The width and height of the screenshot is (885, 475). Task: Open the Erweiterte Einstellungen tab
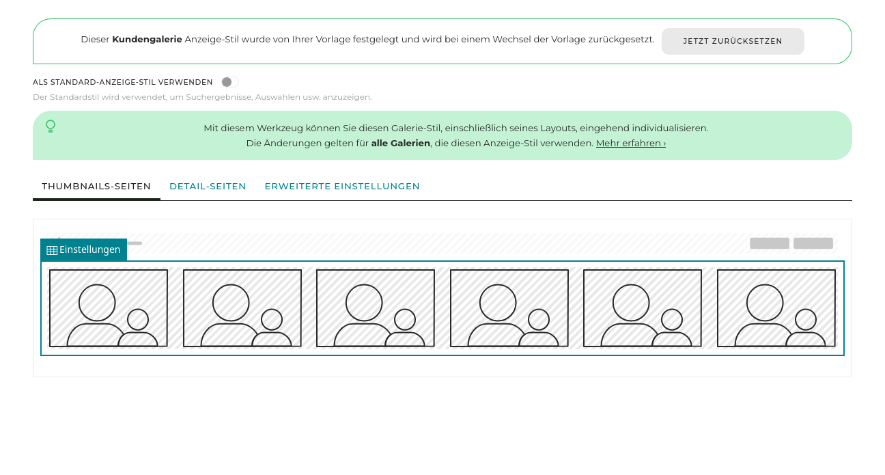pyautogui.click(x=342, y=187)
